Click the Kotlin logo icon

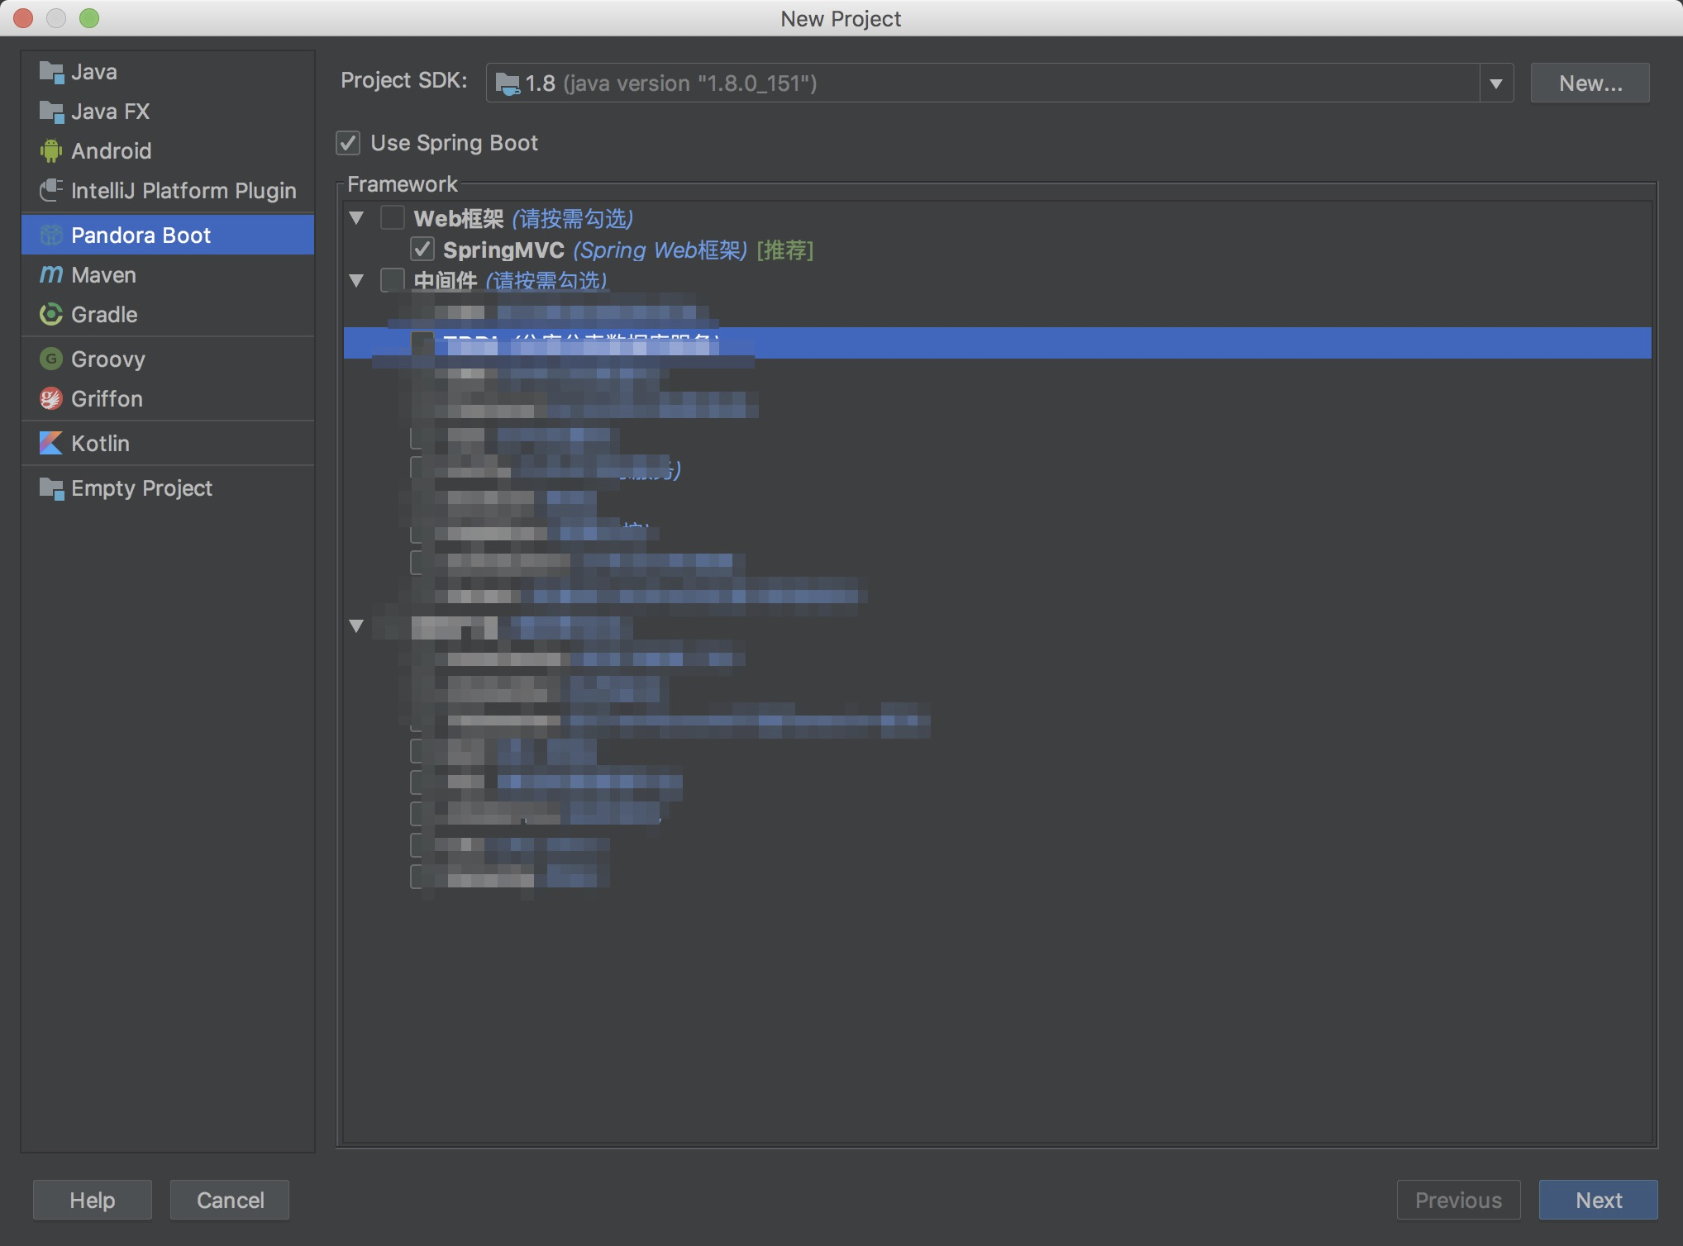click(x=51, y=444)
